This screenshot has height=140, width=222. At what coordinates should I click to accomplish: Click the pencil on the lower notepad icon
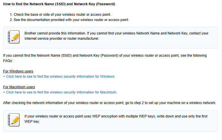click(16, 120)
